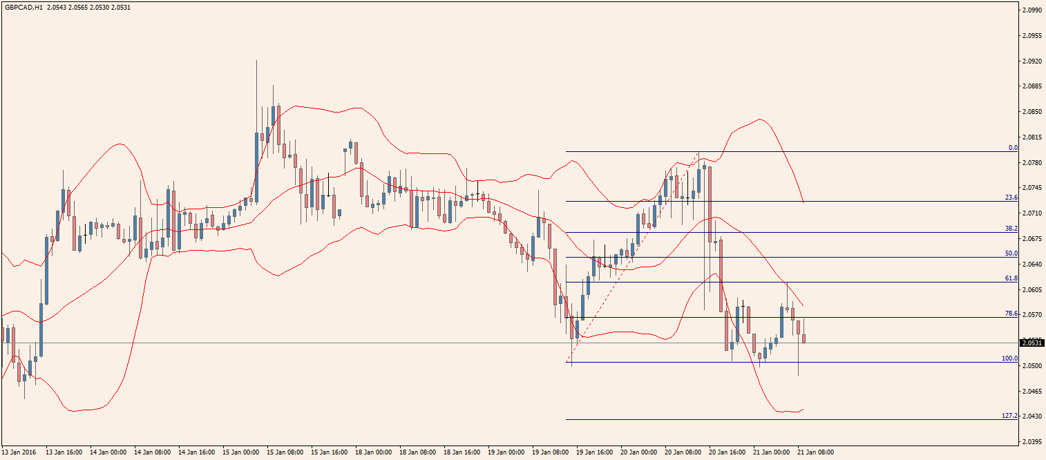Image resolution: width=1046 pixels, height=460 pixels.
Task: Select the 2.0850 price axis value
Action: [x=1032, y=112]
